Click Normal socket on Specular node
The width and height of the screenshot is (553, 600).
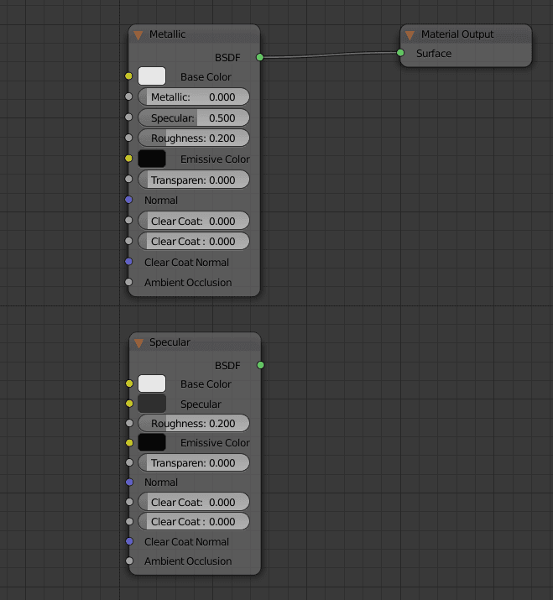click(129, 483)
